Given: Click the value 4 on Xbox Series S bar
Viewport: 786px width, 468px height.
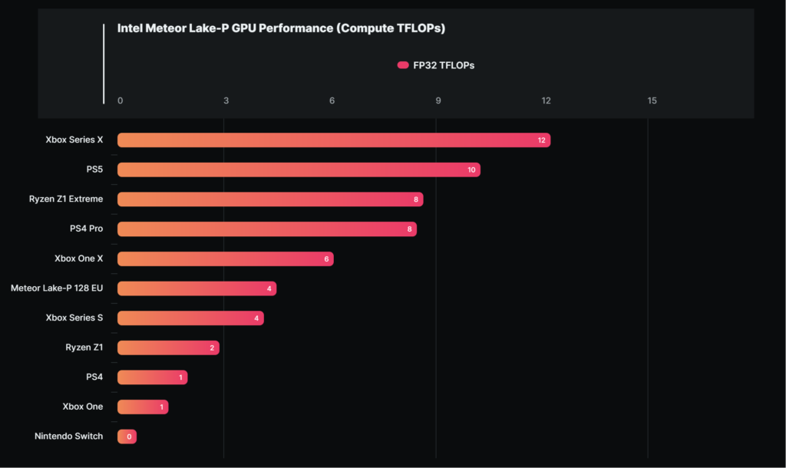Looking at the screenshot, I should click(256, 318).
